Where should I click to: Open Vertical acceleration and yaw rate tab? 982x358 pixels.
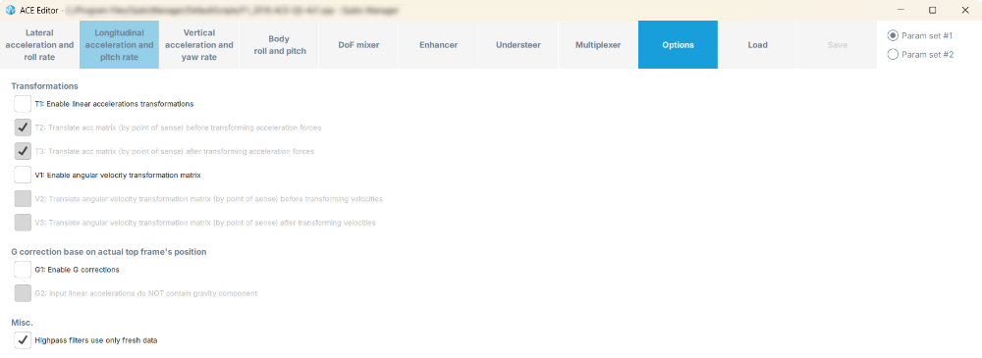click(x=199, y=44)
